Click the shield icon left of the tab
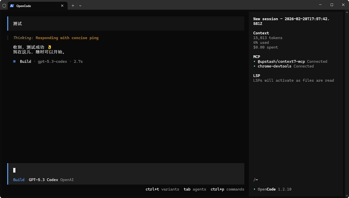 4,6
